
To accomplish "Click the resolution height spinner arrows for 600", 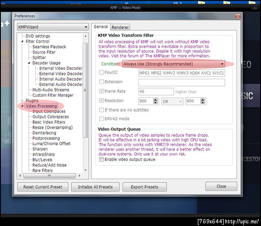I will click(x=203, y=101).
